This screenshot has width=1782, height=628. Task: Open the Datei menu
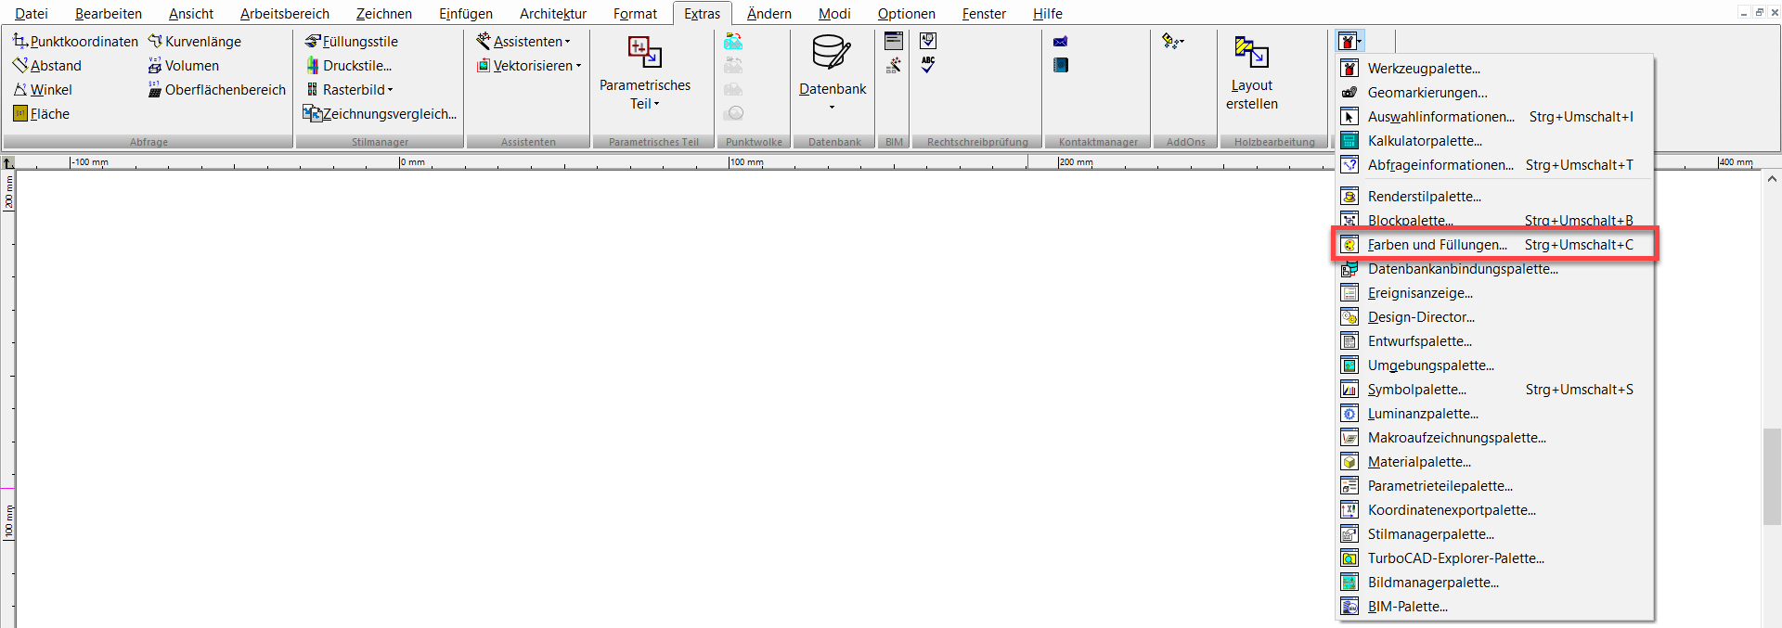[x=32, y=14]
